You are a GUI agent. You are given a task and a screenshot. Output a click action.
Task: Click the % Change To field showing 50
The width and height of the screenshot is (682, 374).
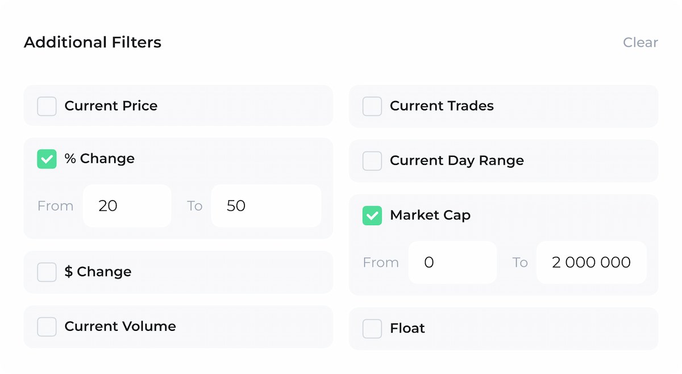(266, 206)
